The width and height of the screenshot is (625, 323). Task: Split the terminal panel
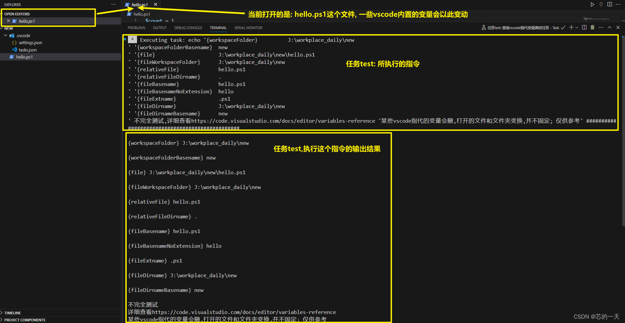click(584, 27)
